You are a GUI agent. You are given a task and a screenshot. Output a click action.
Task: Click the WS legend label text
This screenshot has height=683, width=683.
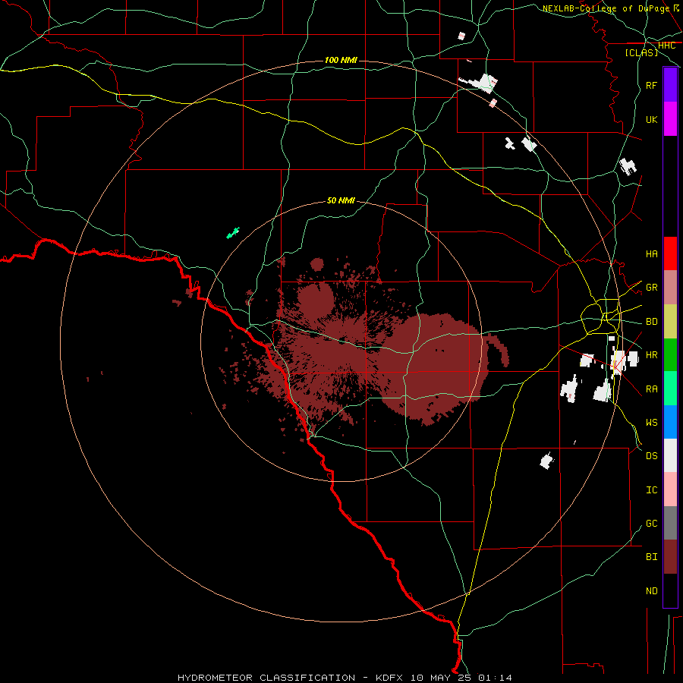tap(652, 422)
